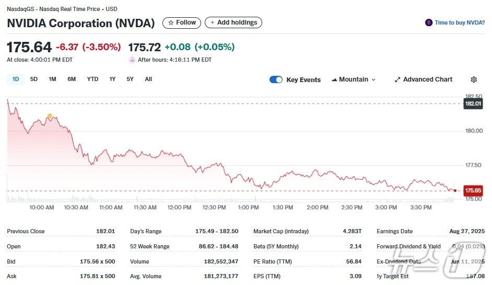Click the plus icon in Add holdings
Screen dimensions: 492x285
(x=213, y=22)
